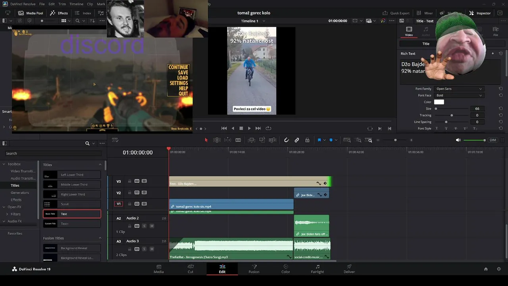508x286 pixels.
Task: Toggle lock on the V3 track
Action: (x=129, y=181)
